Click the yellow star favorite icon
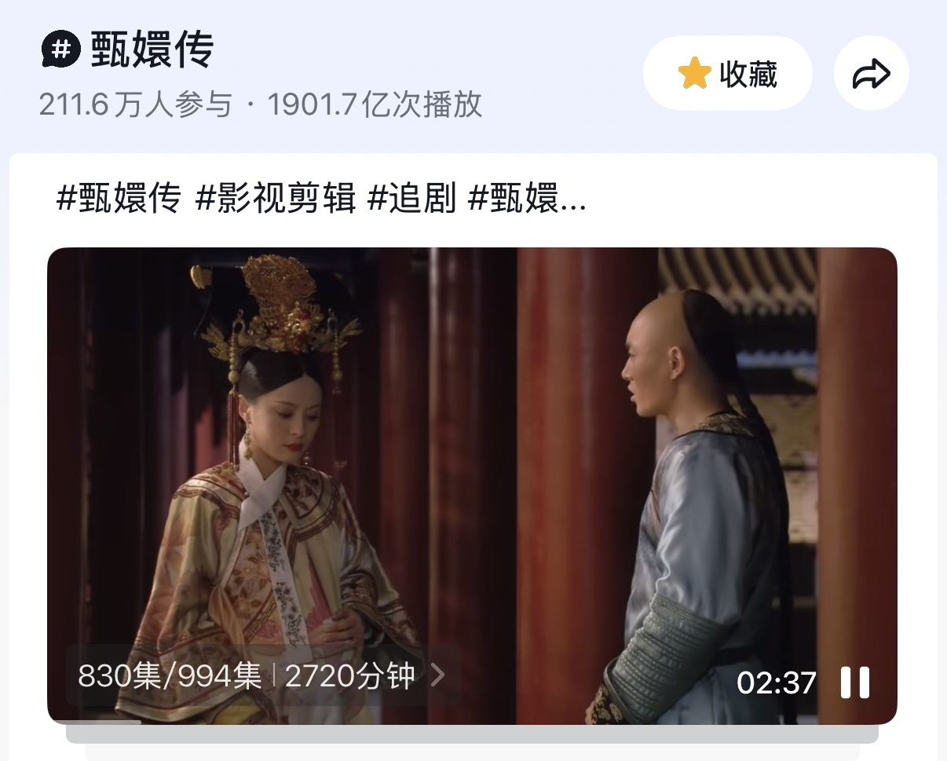The image size is (947, 761). point(694,74)
